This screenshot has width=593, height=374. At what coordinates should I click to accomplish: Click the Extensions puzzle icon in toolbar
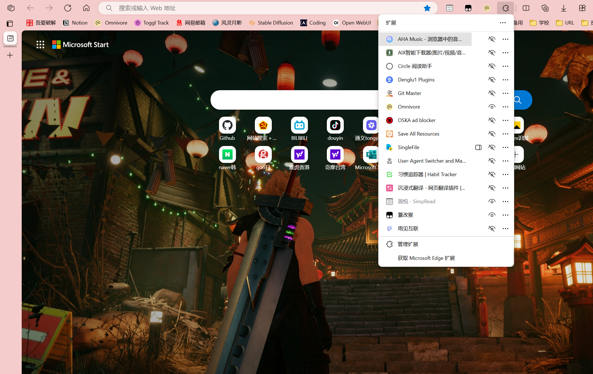coord(505,8)
